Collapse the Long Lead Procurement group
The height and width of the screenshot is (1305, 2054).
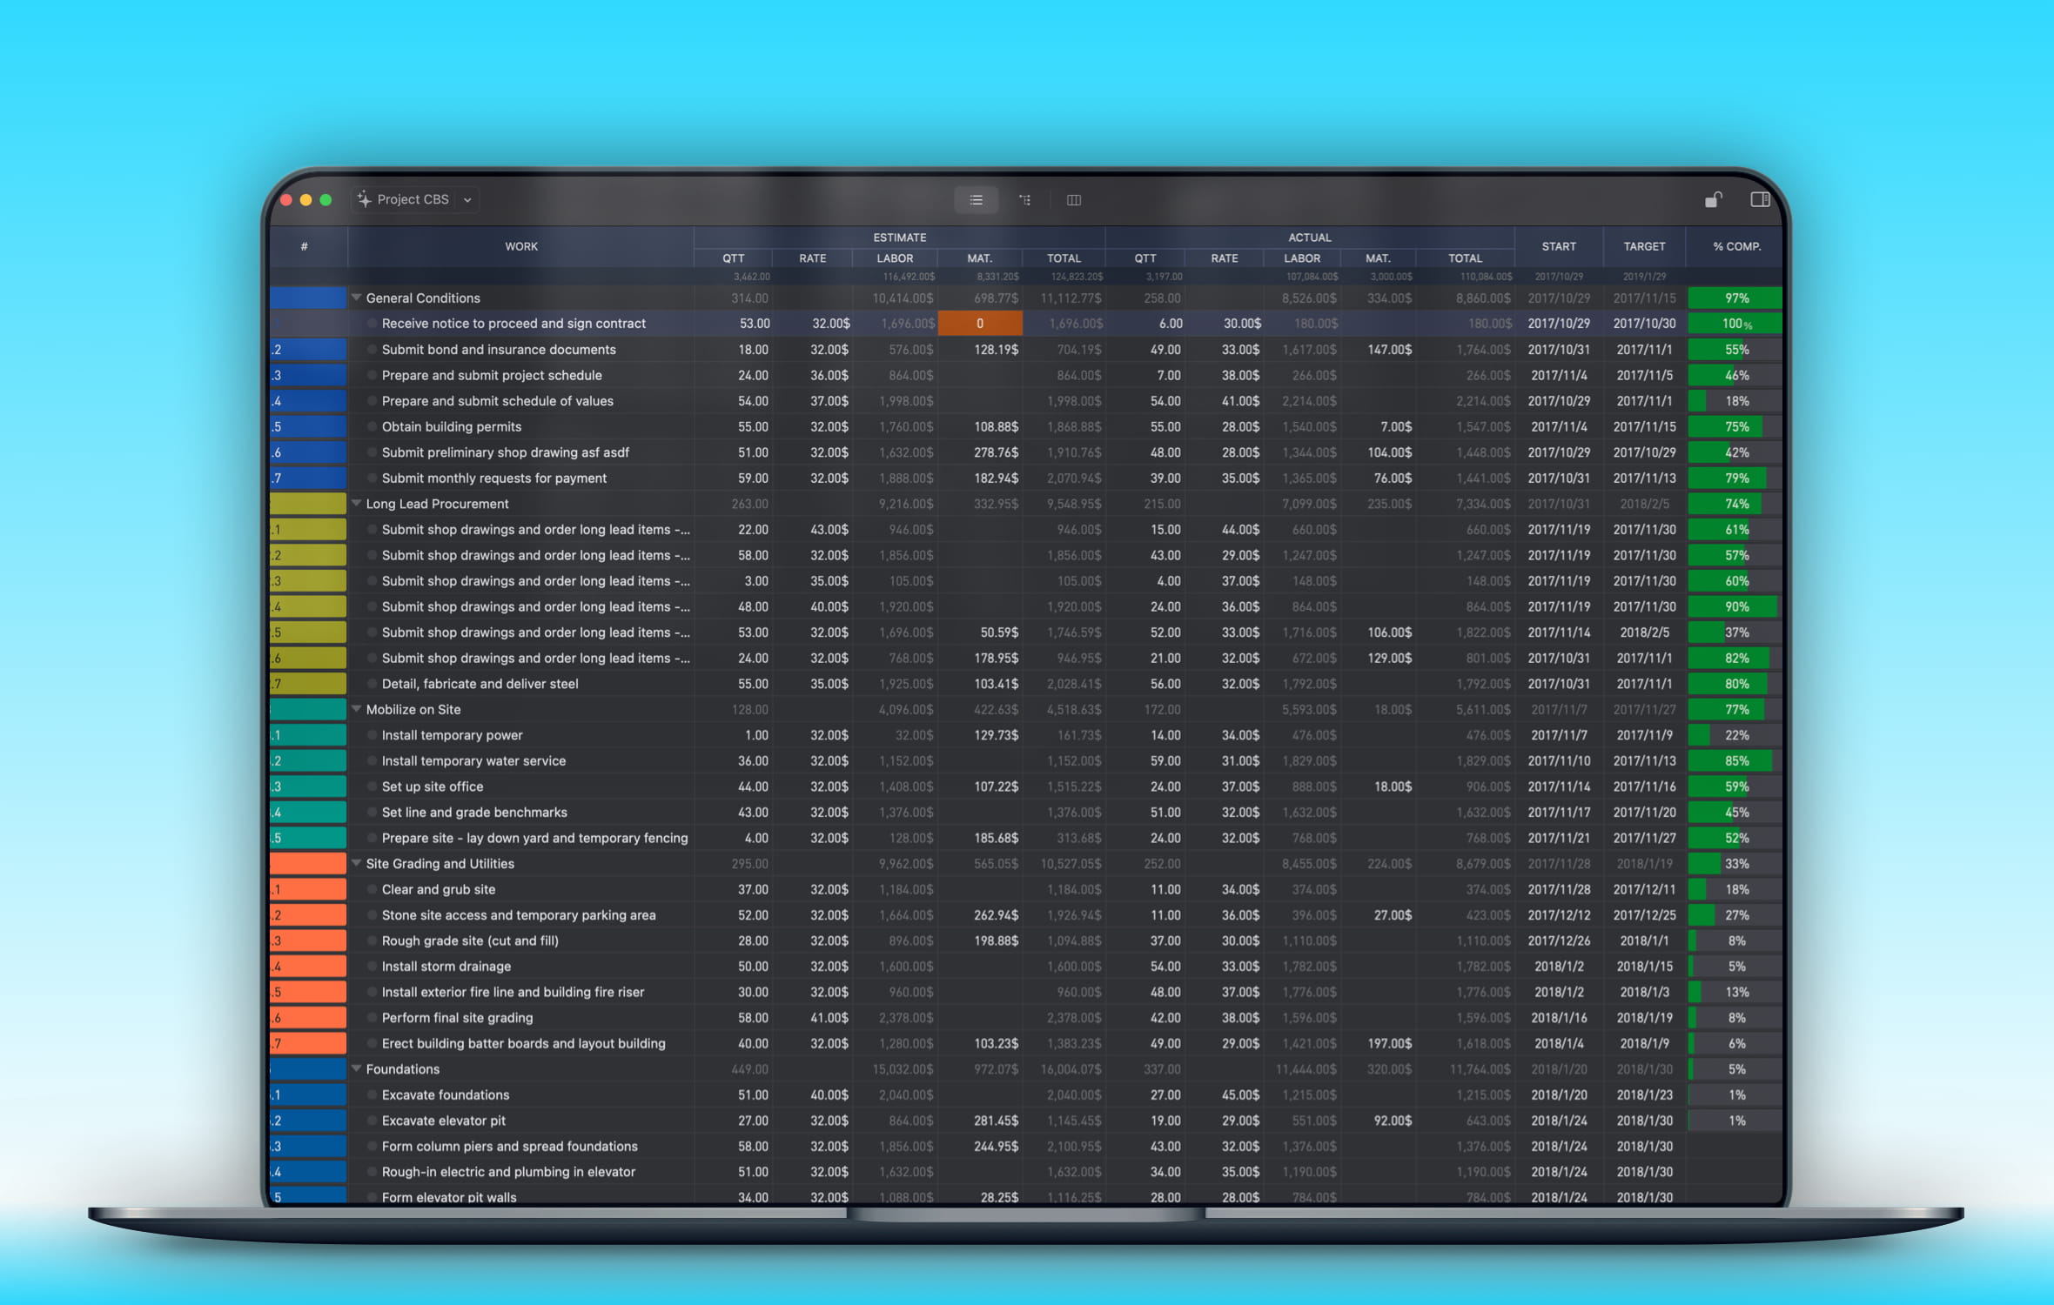(x=356, y=504)
